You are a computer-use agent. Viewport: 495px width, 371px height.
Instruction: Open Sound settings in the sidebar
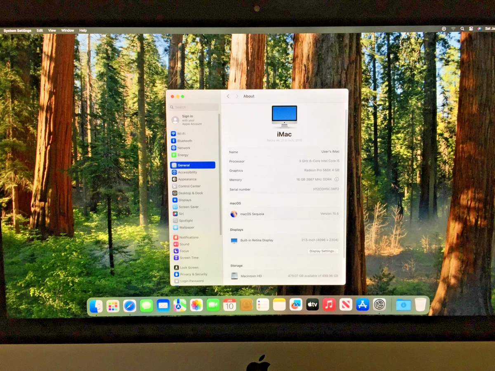[182, 244]
